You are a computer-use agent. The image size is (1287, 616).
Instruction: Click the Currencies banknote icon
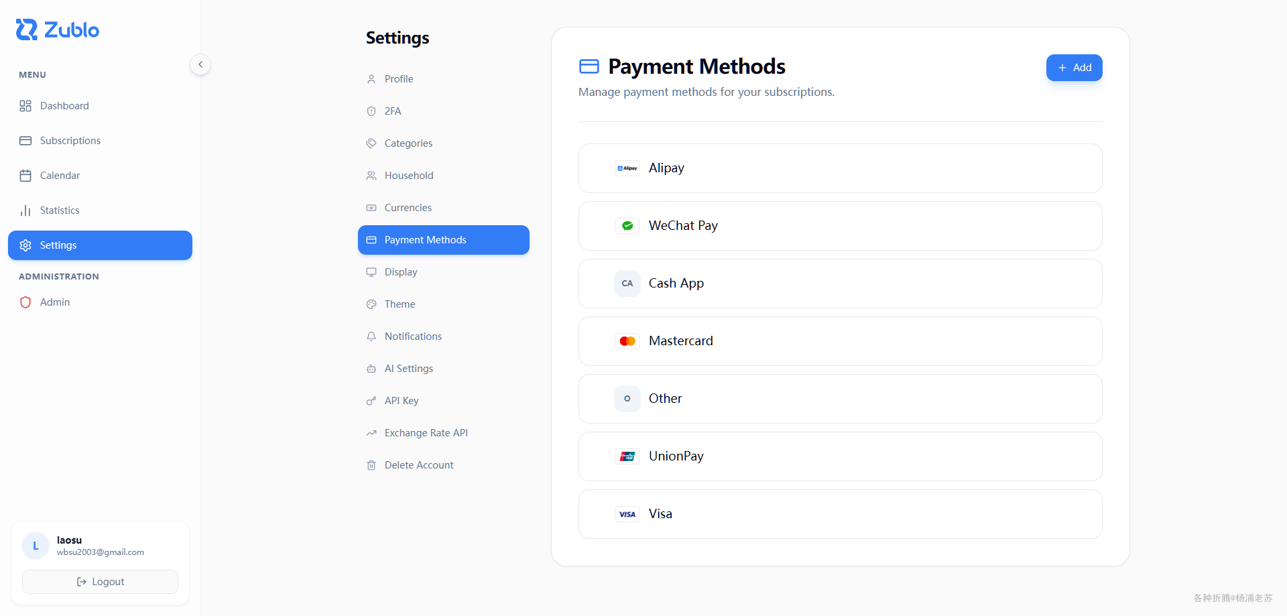point(371,208)
